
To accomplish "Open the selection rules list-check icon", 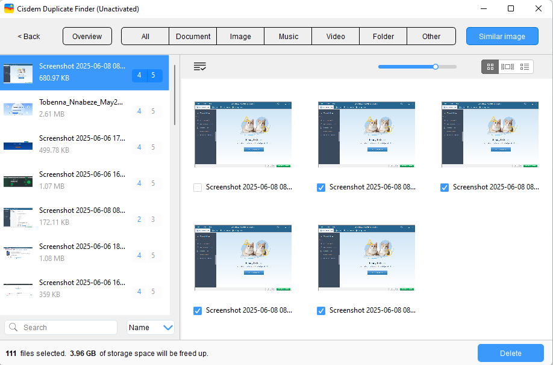I will [x=199, y=66].
